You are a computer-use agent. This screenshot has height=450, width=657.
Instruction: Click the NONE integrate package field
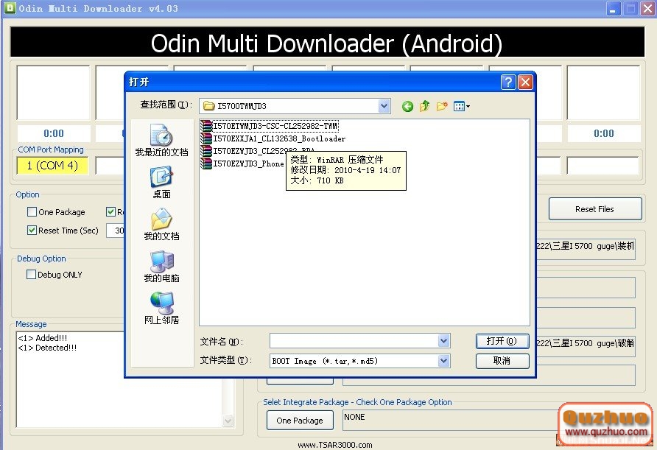(451, 421)
